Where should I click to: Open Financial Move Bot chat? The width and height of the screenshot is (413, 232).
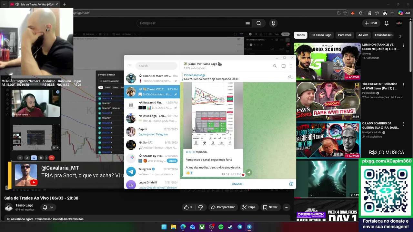(152, 78)
